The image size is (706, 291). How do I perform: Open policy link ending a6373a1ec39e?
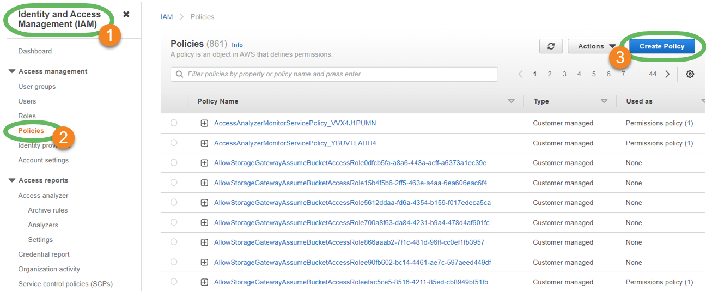(350, 163)
